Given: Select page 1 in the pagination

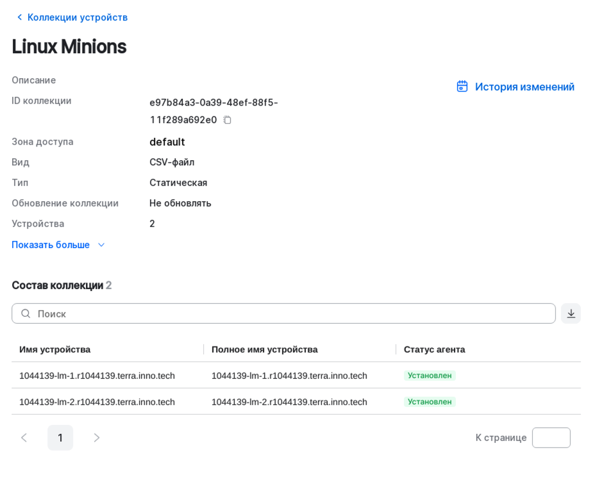Looking at the screenshot, I should point(60,438).
